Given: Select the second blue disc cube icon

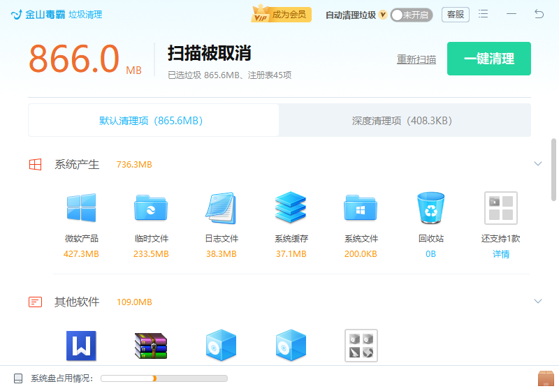Looking at the screenshot, I should click(x=291, y=345).
